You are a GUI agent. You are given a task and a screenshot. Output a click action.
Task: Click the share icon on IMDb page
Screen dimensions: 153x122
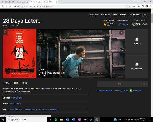point(145,15)
